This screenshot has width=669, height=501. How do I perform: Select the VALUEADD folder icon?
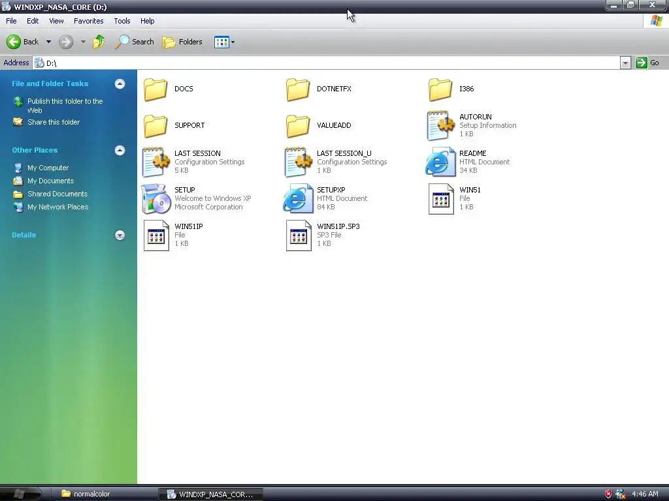point(298,126)
